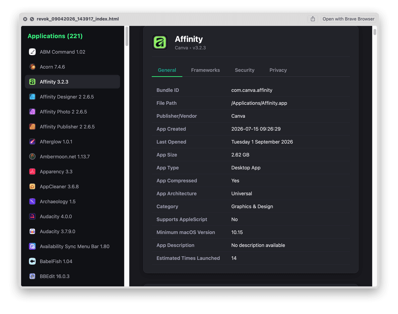Click the Afterglow app icon
Image resolution: width=398 pixels, height=314 pixels.
32,142
